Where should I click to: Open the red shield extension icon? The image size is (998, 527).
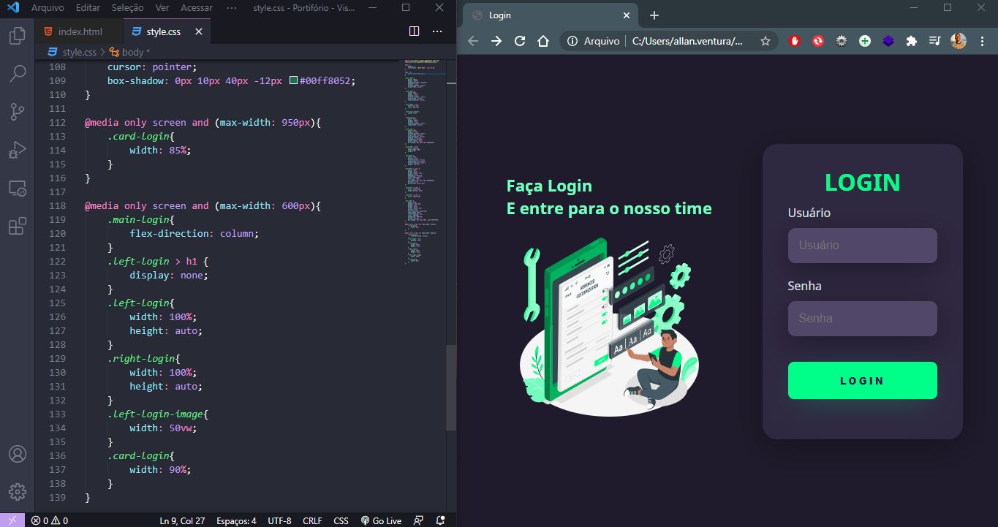[x=795, y=41]
